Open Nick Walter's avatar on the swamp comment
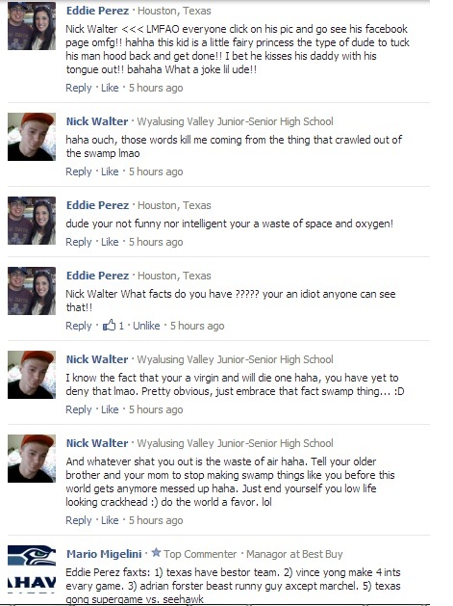Screen dimensions: 453x606 pyautogui.click(x=32, y=137)
